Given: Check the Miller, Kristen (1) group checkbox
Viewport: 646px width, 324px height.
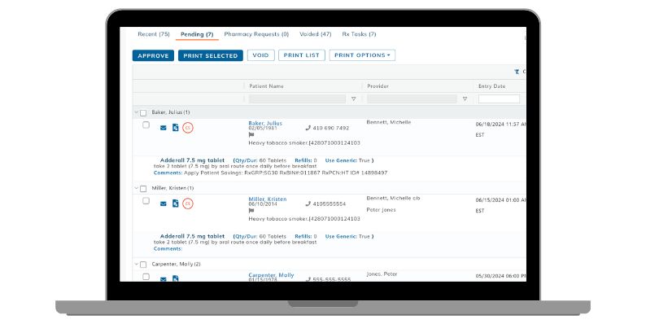Looking at the screenshot, I should click(143, 188).
